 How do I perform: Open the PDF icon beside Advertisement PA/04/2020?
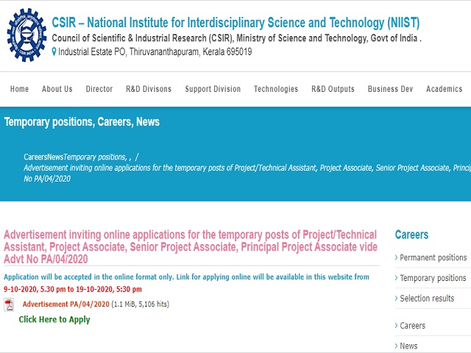(x=9, y=304)
